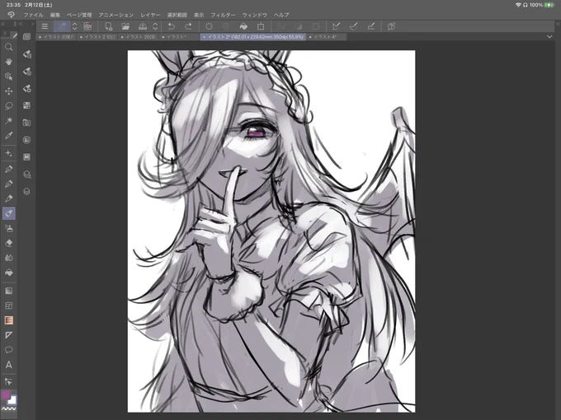
Task: Select the Correct line arrow tool
Action: (8, 382)
